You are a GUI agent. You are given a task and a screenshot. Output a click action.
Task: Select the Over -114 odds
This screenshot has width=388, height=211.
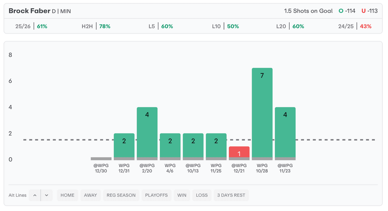[x=347, y=11]
